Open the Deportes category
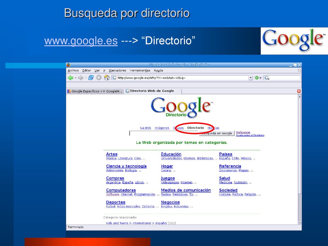 click(x=116, y=202)
